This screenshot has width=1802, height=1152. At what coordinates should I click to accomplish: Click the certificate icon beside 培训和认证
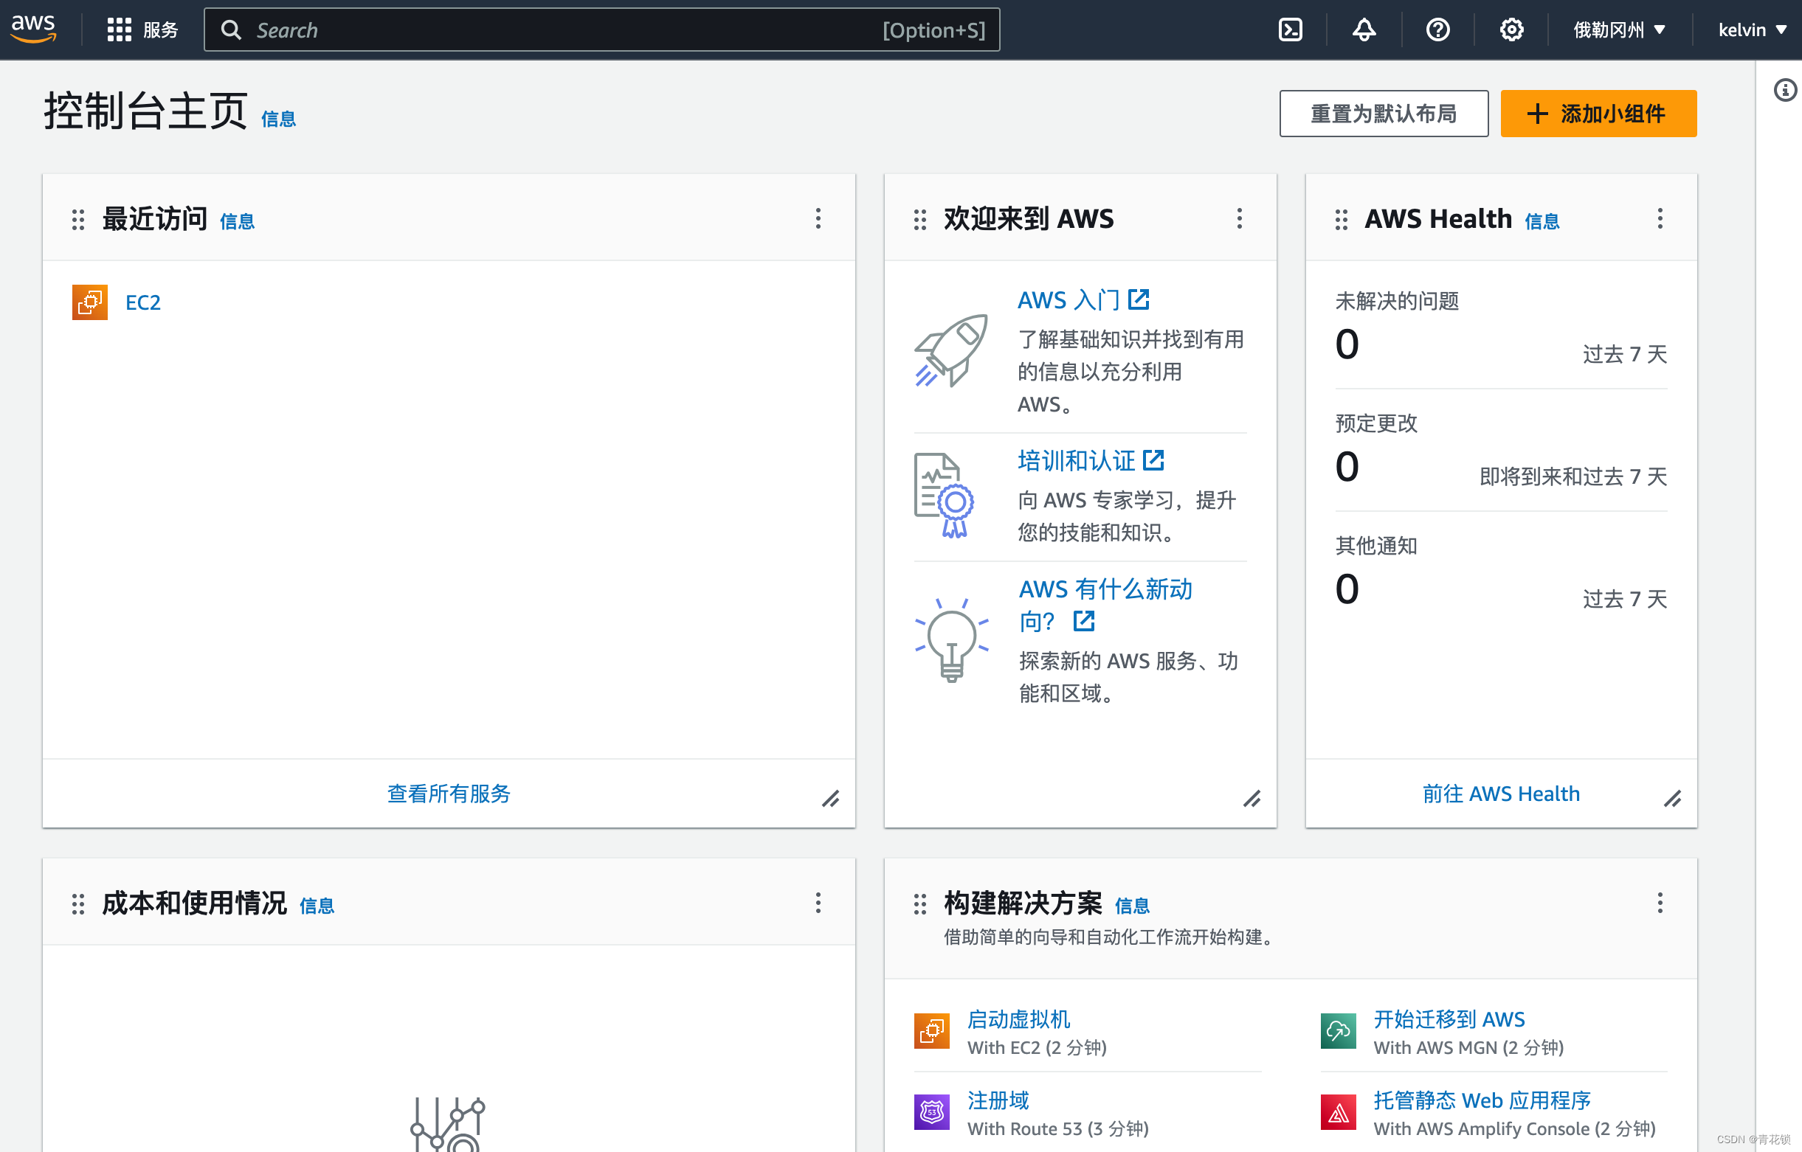point(945,495)
